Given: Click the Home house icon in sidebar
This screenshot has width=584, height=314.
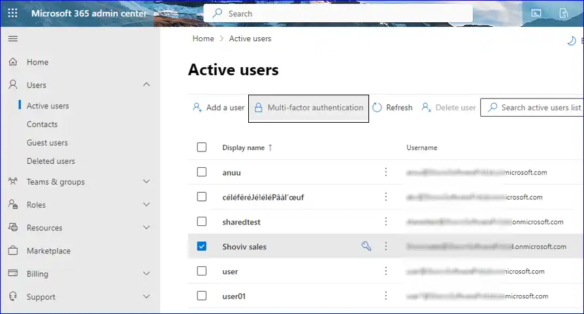Looking at the screenshot, I should click(13, 62).
